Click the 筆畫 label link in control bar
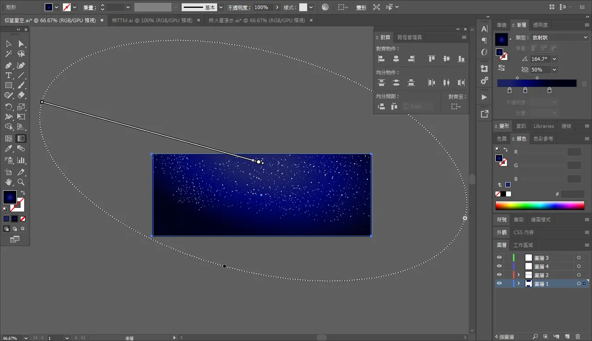Viewport: 592px width, 341px height. tap(90, 7)
